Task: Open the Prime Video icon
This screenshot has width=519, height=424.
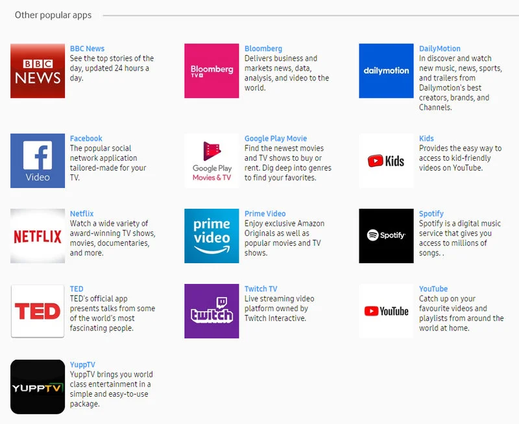Action: [x=211, y=236]
